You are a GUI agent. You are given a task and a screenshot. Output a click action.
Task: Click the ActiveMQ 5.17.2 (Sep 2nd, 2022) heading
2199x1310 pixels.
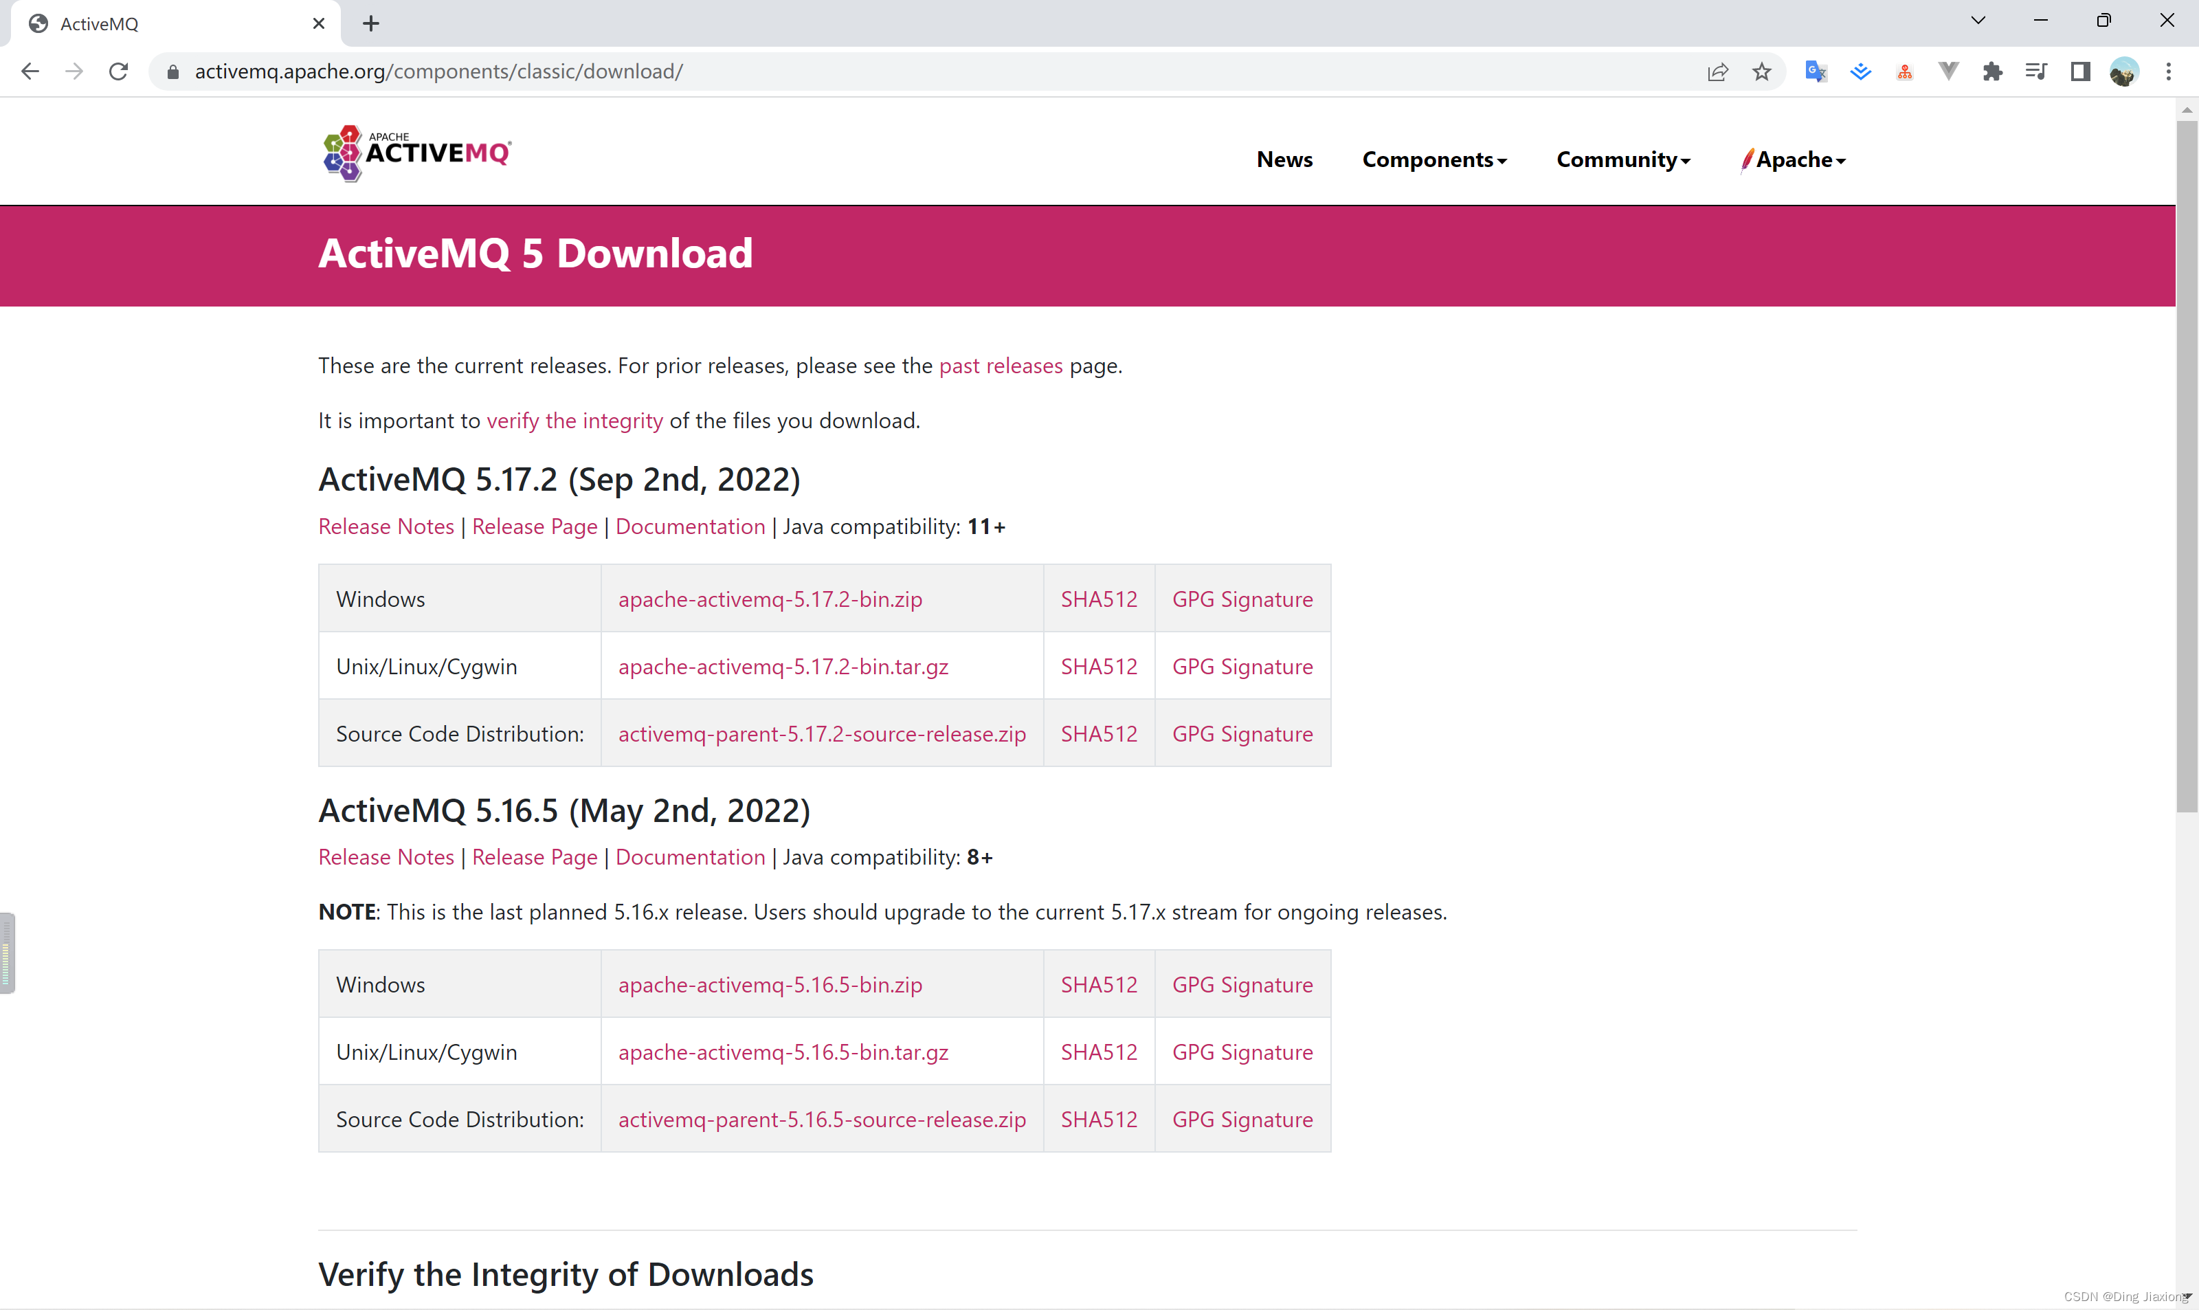pos(559,479)
